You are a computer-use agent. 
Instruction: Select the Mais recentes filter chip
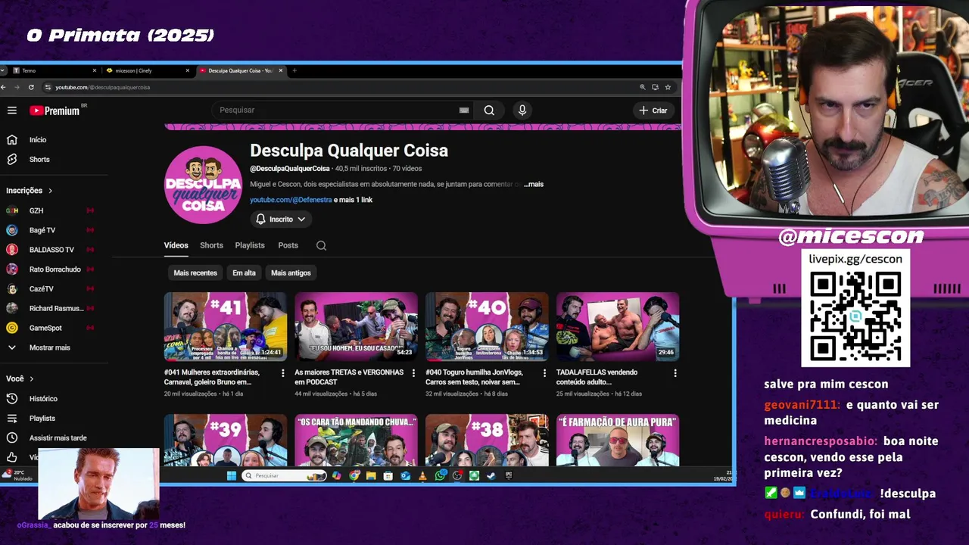(x=195, y=273)
